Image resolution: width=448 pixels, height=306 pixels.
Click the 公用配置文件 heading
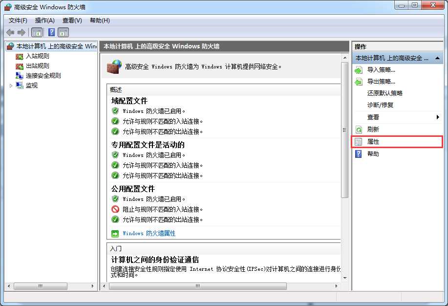coord(133,189)
